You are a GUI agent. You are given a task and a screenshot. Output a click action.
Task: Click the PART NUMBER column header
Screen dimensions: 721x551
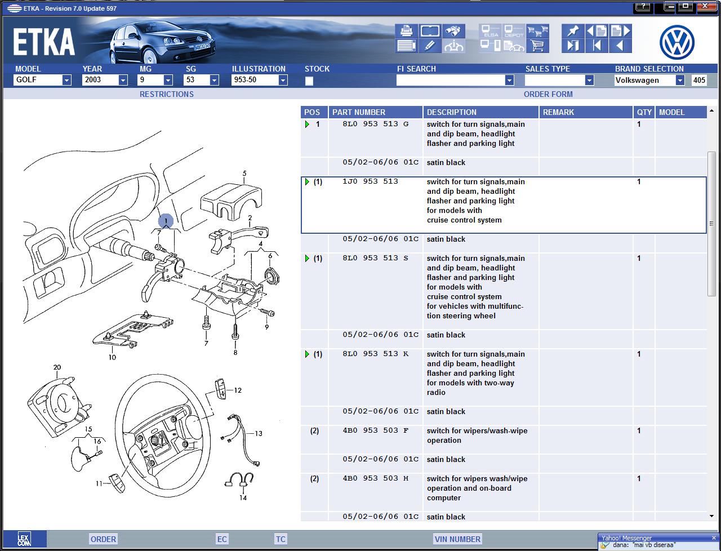[x=376, y=112]
